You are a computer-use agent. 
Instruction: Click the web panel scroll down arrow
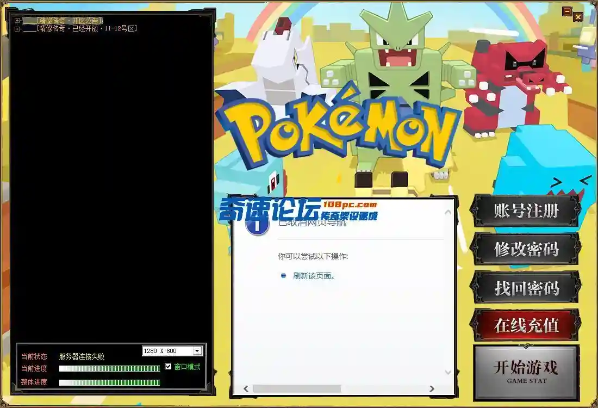[x=448, y=372]
